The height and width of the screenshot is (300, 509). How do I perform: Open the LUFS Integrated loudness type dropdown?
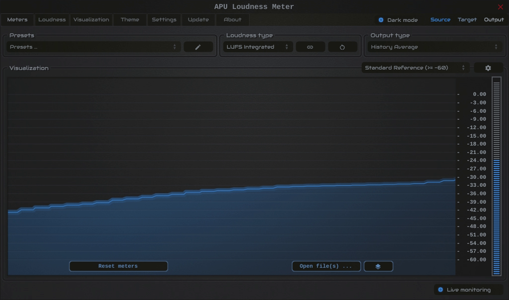(258, 47)
